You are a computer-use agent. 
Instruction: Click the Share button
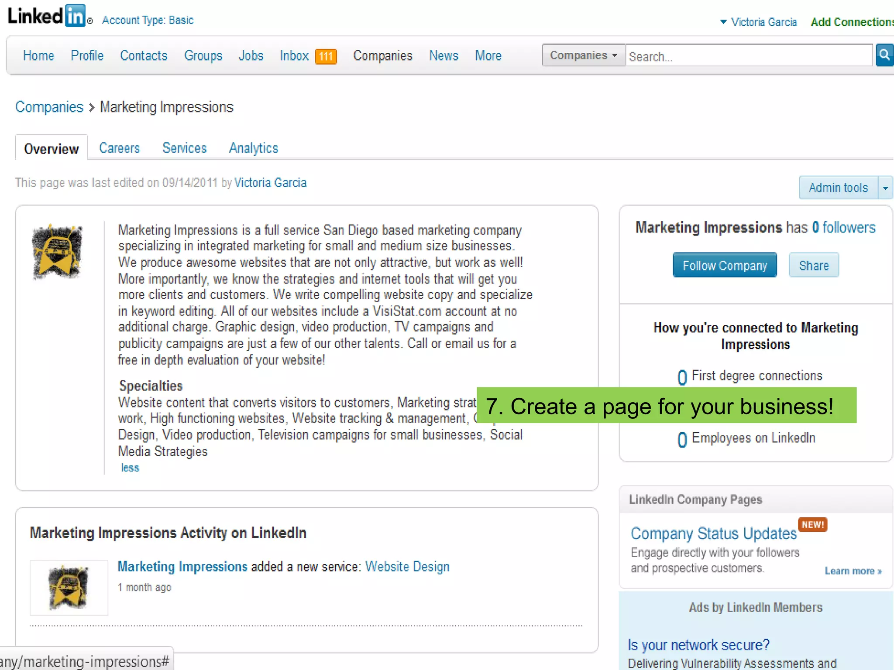[814, 265]
